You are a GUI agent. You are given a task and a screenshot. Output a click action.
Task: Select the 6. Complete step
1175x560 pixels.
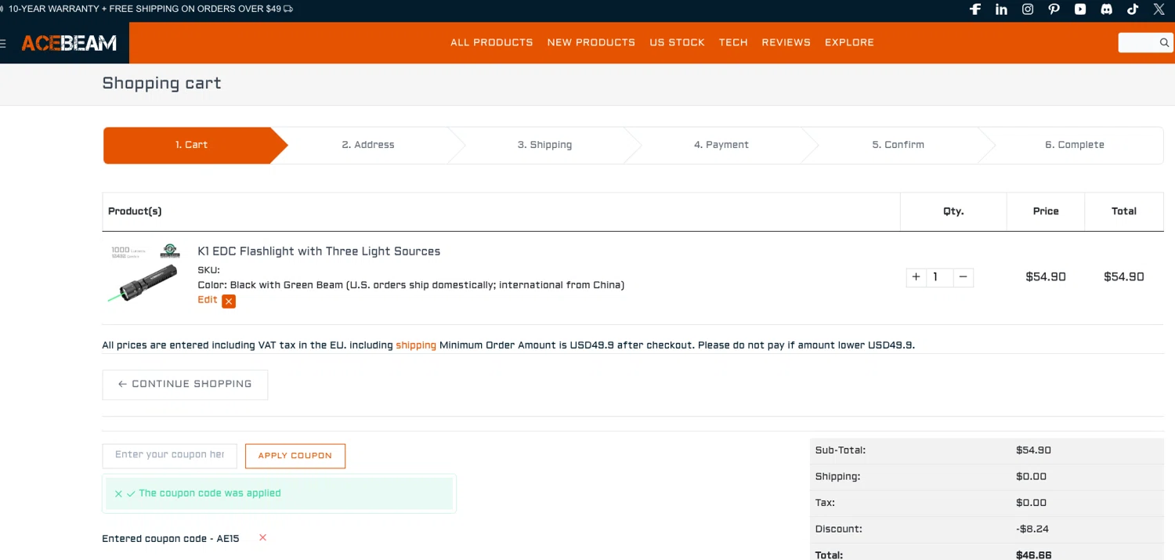(1075, 145)
